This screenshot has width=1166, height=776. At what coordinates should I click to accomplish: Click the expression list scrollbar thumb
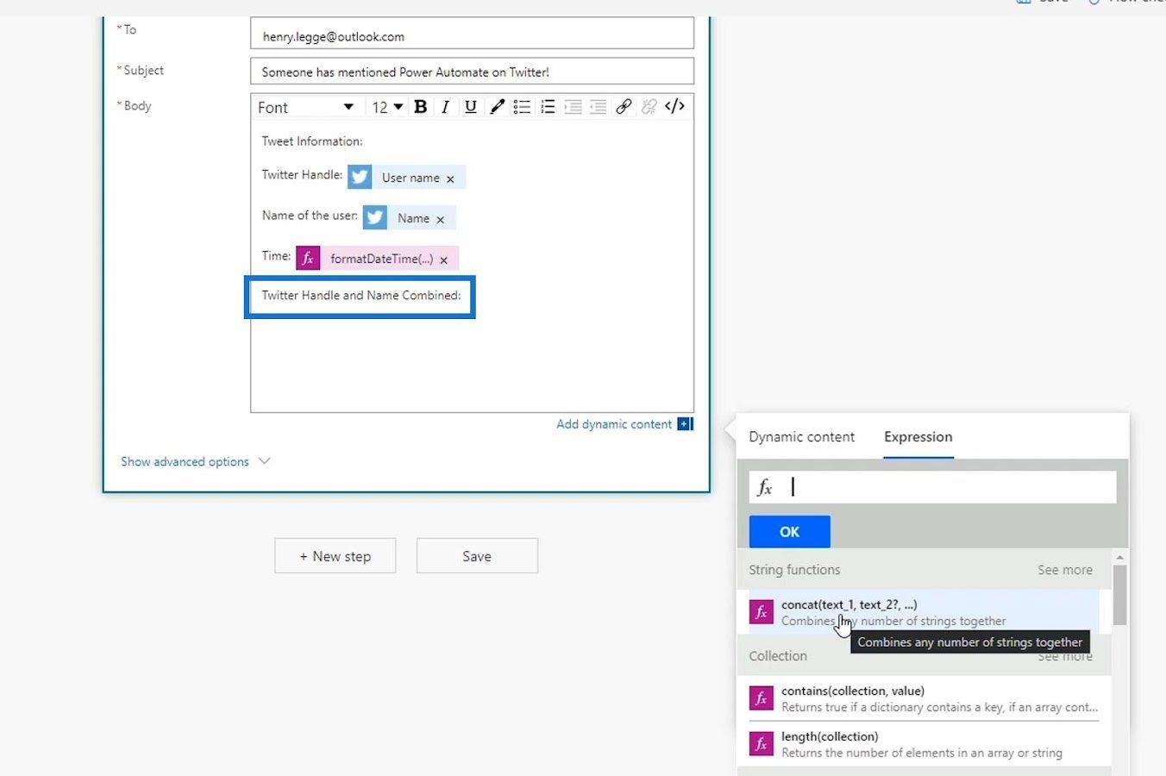(x=1119, y=595)
